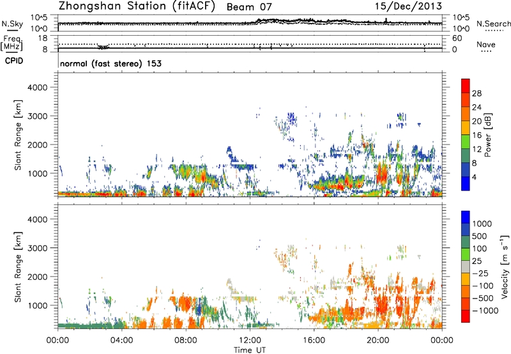
Task: Click Slant Range [km] label of Velocity panel
Action: coord(18,266)
